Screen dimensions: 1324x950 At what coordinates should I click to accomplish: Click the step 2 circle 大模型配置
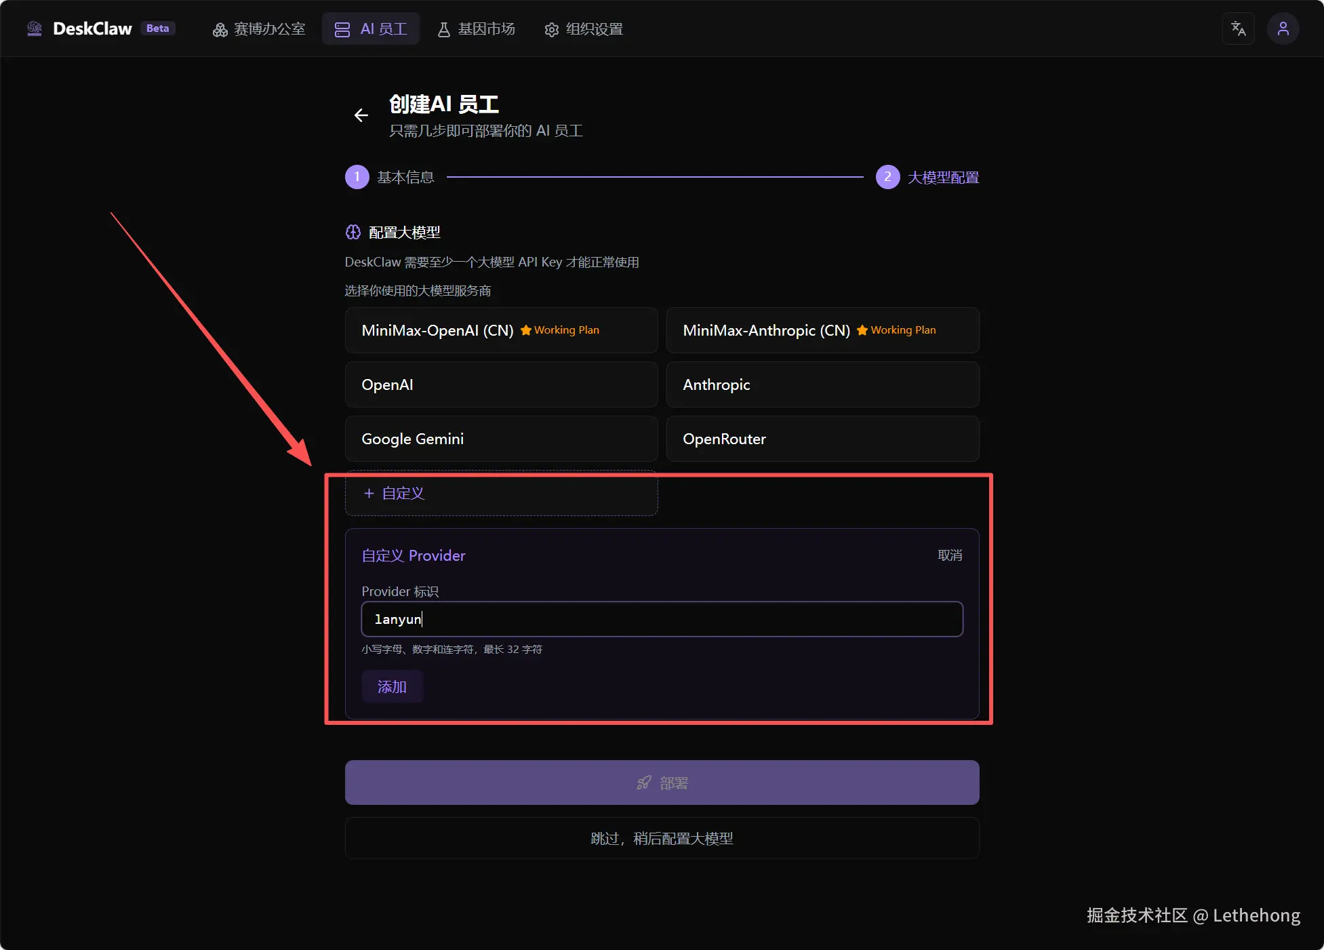point(887,177)
